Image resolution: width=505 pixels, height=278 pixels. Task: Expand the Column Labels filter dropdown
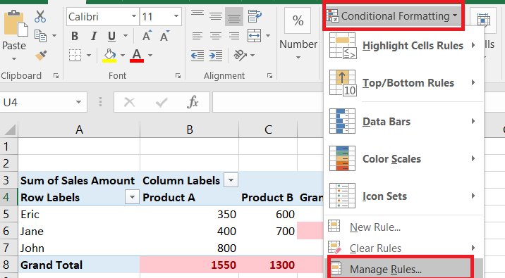click(231, 180)
